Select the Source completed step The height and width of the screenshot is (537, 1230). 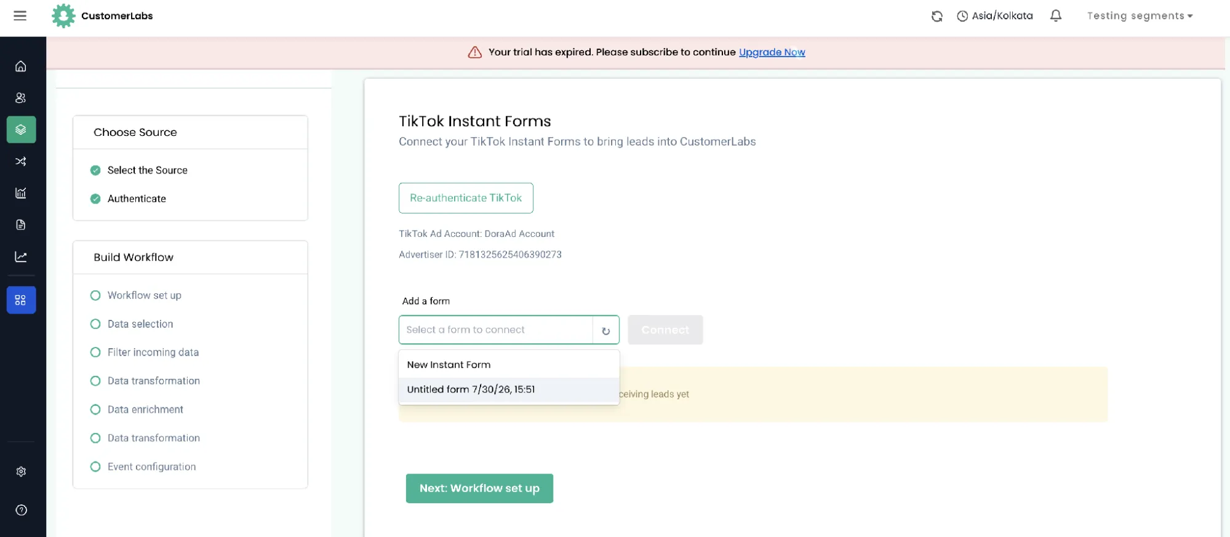139,170
